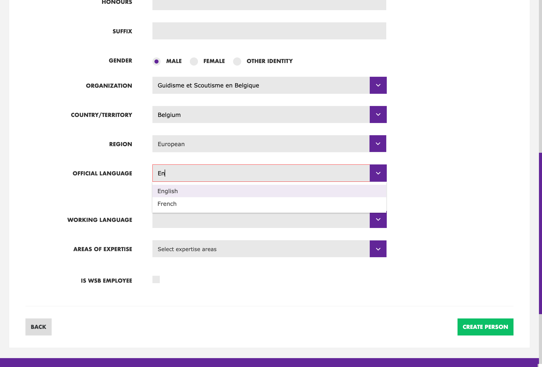Pick French from the language list

(x=269, y=204)
